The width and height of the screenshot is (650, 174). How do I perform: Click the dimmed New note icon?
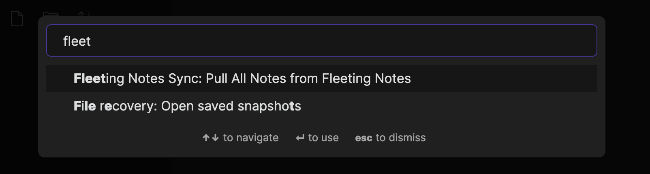[x=17, y=19]
